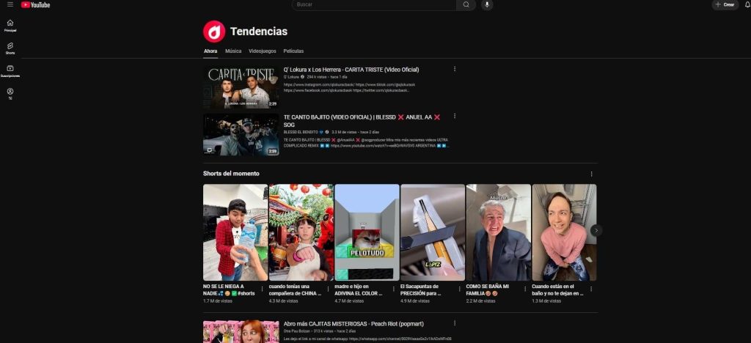
Task: Open options for Cuando estás en el baño short
Action: (x=591, y=289)
